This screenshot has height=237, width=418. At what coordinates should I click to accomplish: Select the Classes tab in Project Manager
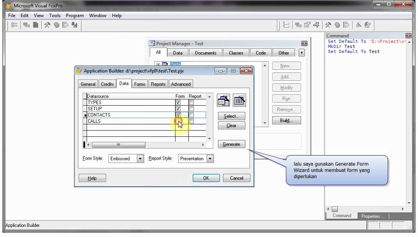[236, 53]
